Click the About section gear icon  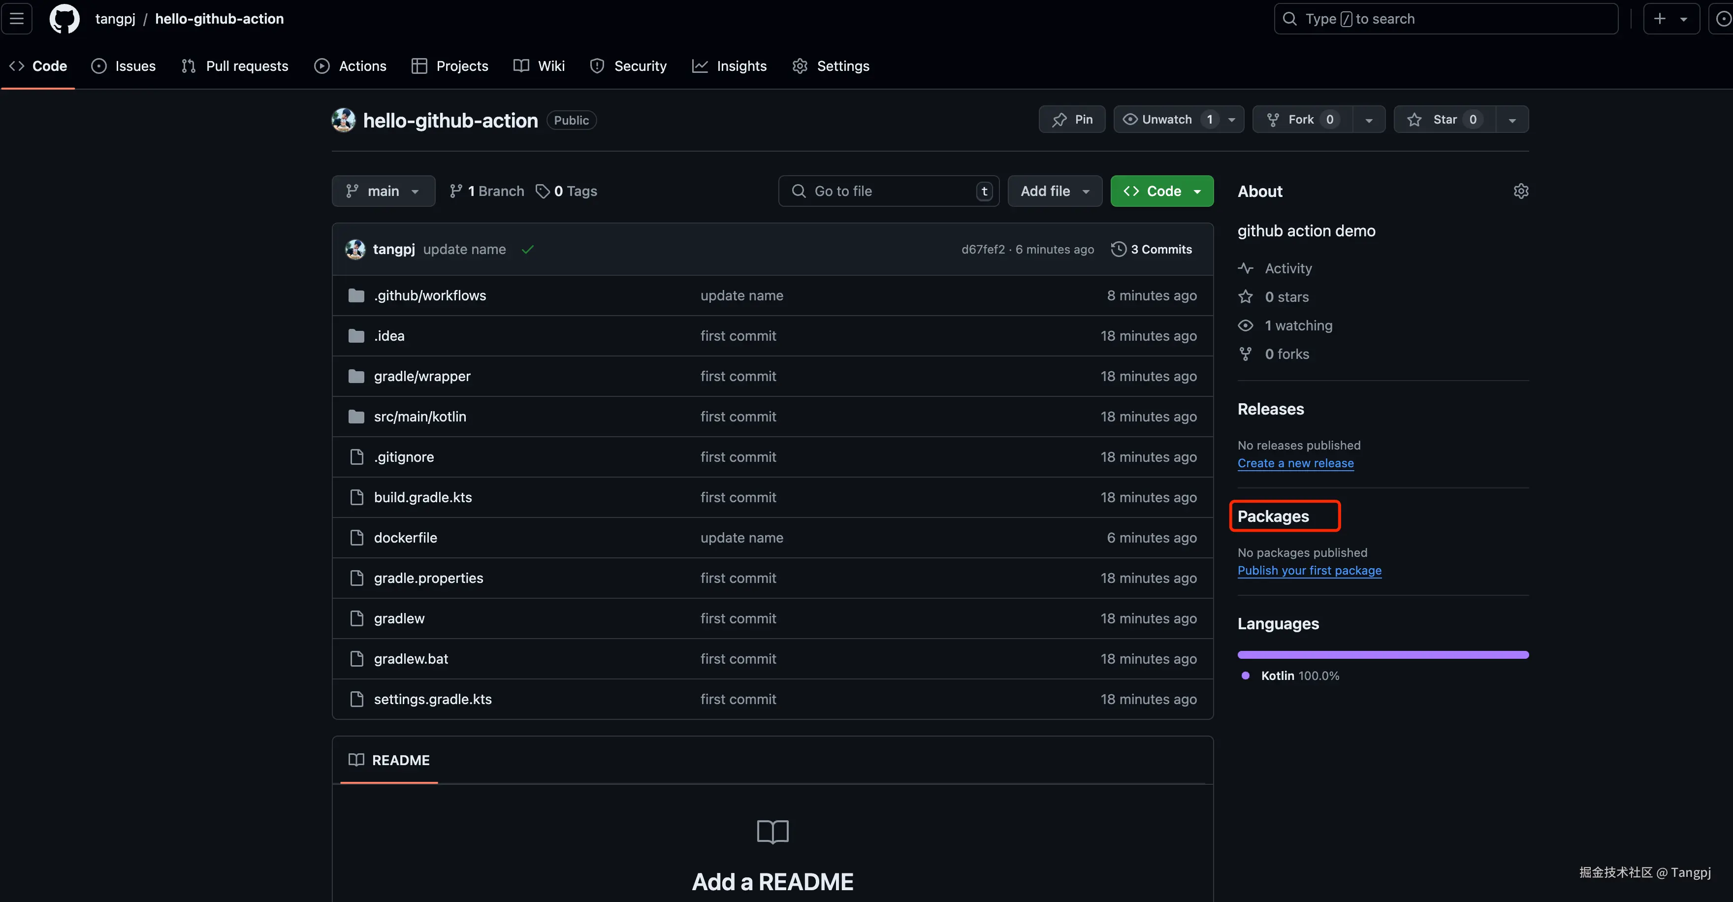1520,191
